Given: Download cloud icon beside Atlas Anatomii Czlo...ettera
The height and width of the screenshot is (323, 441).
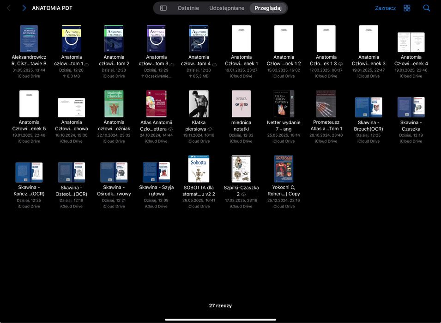Looking at the screenshot, I should (170, 129).
